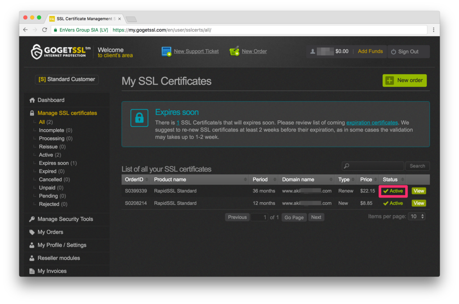This screenshot has width=459, height=304.
Task: Open the New Order header link
Action: click(x=254, y=51)
